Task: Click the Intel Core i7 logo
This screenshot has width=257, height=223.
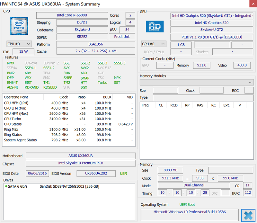Action: [x=19, y=26]
